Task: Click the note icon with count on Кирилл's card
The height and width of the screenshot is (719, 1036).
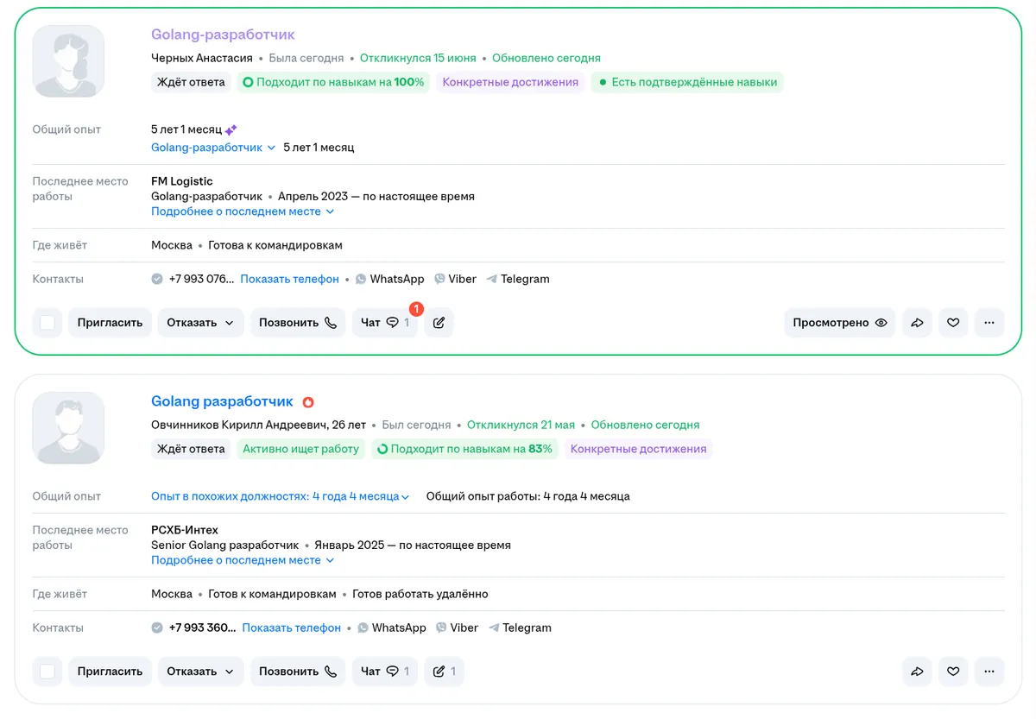Action: pos(444,672)
